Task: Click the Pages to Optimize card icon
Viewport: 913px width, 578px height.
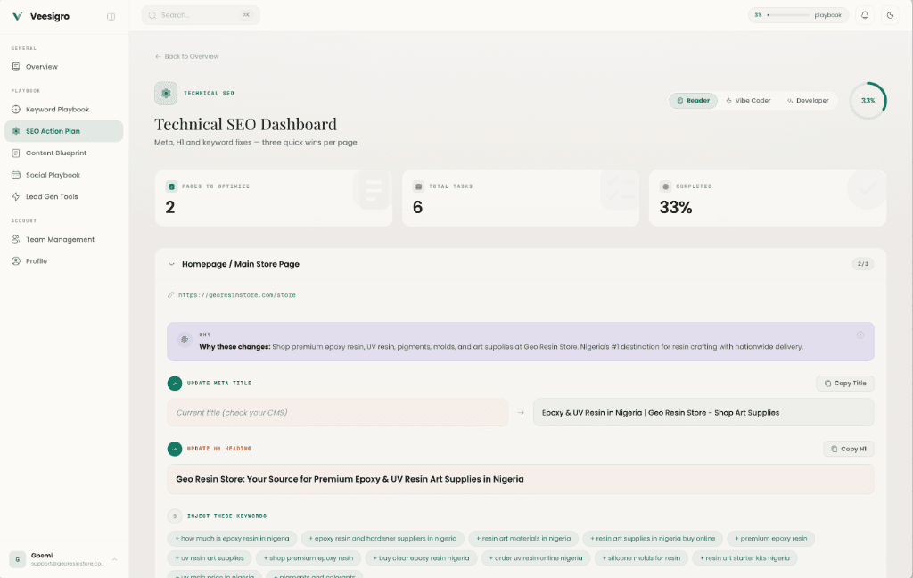Action: click(171, 186)
